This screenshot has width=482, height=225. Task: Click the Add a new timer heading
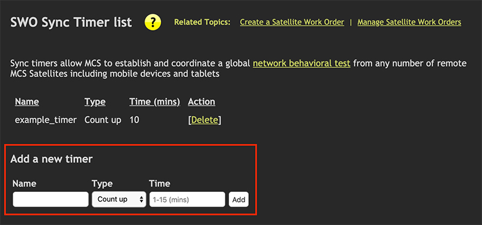point(51,159)
